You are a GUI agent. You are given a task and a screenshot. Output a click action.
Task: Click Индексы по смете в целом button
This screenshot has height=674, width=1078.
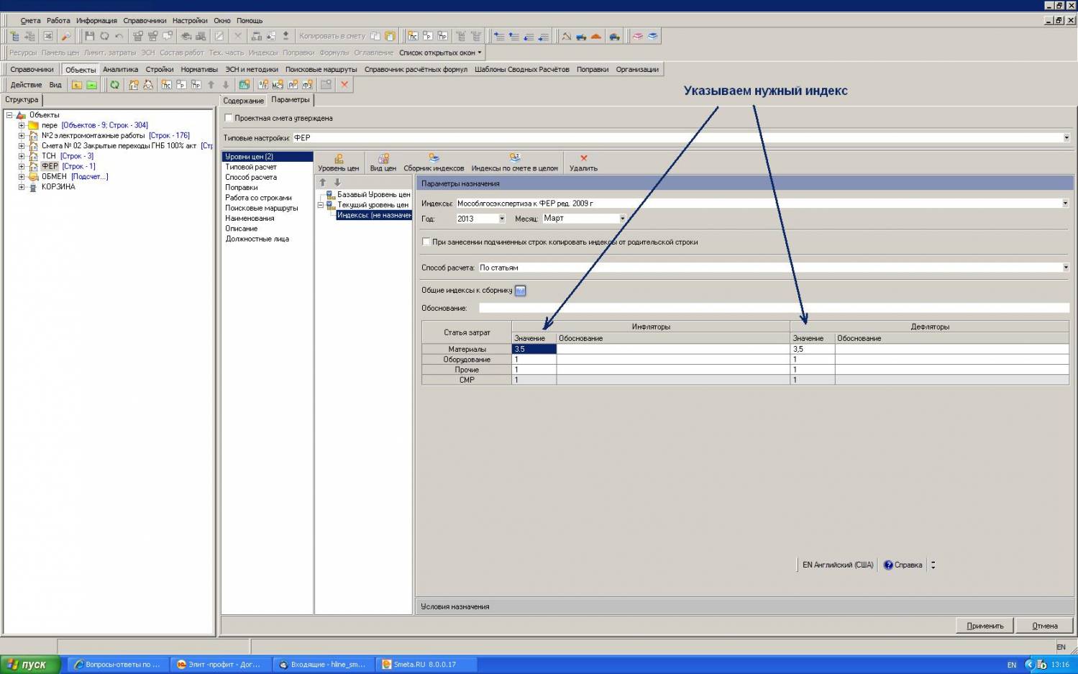click(x=514, y=163)
